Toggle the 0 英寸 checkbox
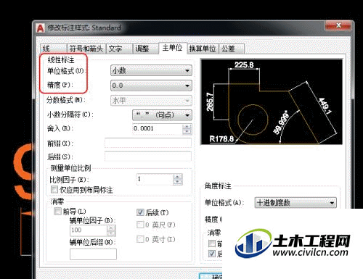 pos(140,239)
